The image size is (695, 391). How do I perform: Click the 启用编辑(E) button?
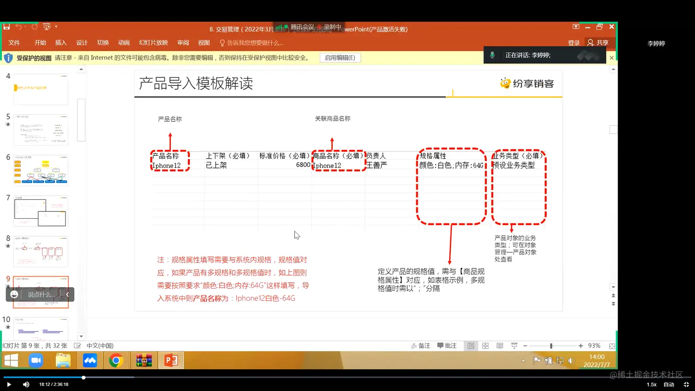pyautogui.click(x=340, y=58)
